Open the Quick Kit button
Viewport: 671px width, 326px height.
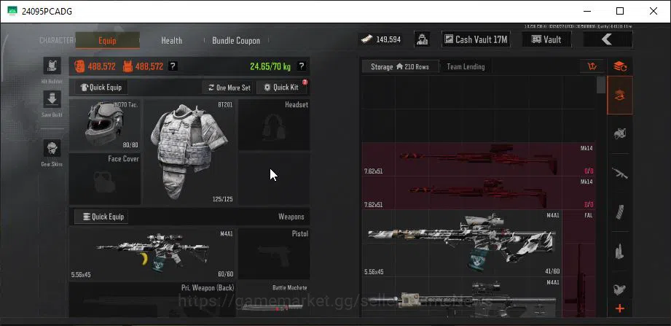coord(281,88)
